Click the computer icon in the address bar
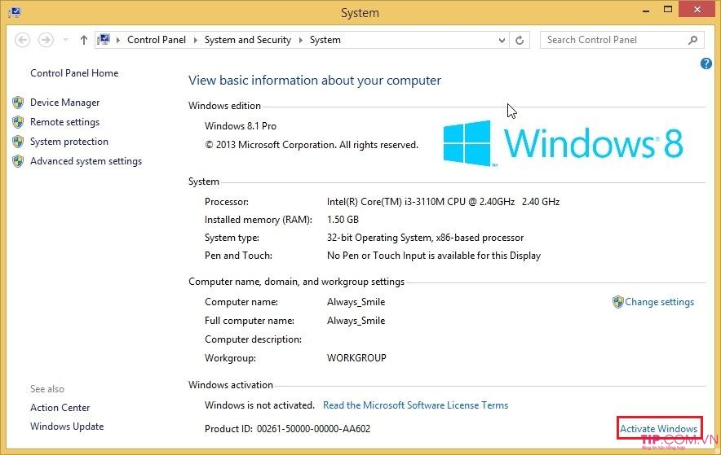Viewport: 721px width, 455px height. (x=104, y=40)
